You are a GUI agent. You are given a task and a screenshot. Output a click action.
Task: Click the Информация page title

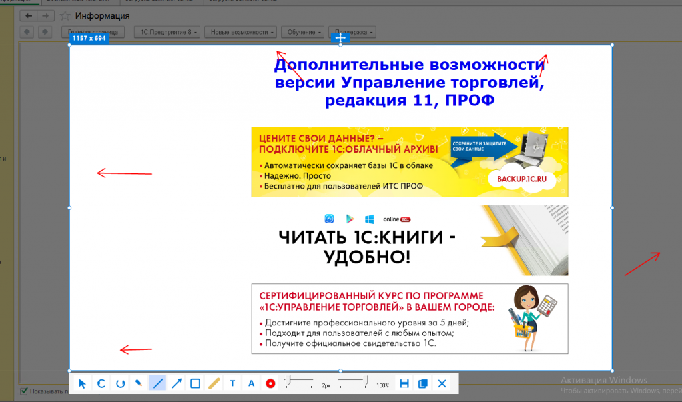[x=102, y=16]
